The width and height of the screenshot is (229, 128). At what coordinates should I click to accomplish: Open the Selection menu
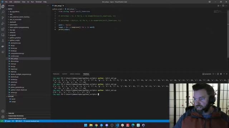click(17, 2)
